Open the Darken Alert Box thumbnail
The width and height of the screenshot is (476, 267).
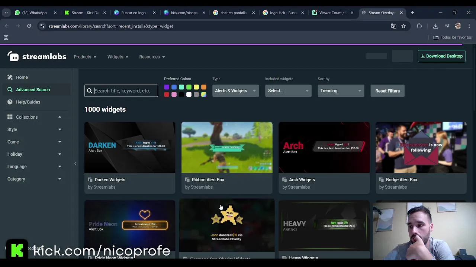point(130,147)
